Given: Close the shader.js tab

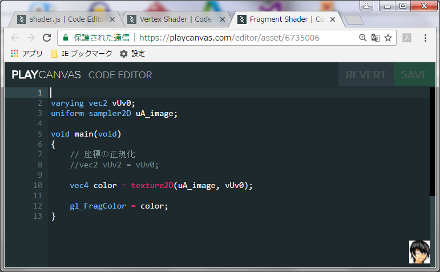Looking at the screenshot, I should click(x=112, y=19).
